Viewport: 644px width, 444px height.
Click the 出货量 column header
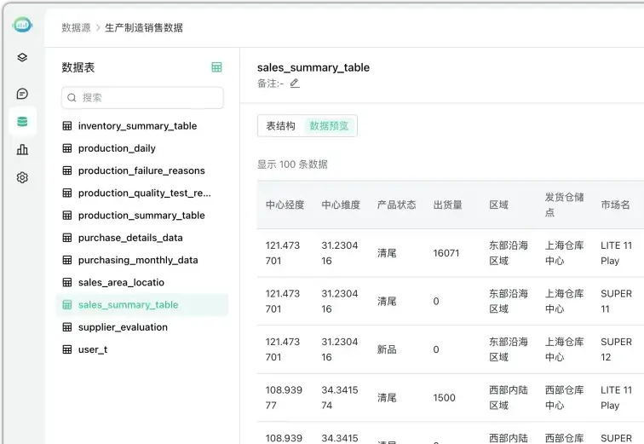click(448, 205)
